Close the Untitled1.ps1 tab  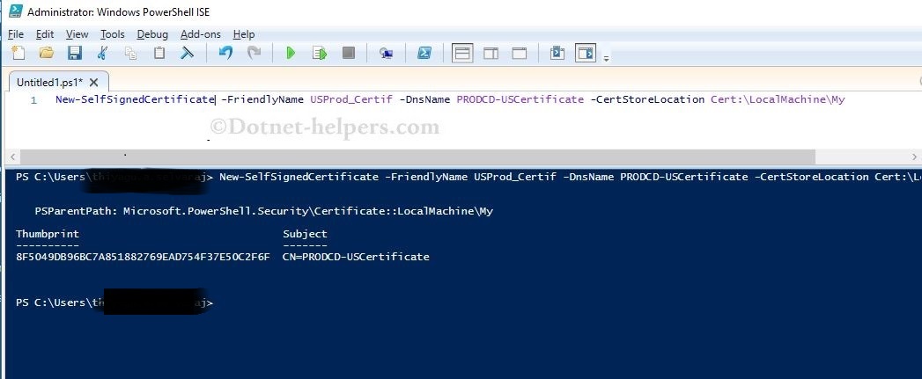pyautogui.click(x=94, y=83)
